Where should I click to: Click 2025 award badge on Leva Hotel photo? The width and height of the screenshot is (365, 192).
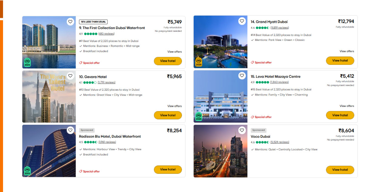tap(199, 117)
